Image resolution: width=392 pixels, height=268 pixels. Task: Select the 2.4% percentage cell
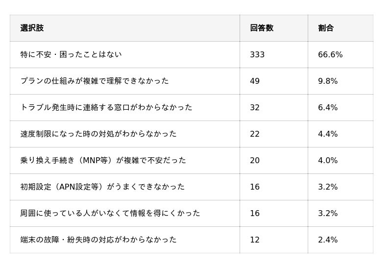click(328, 240)
